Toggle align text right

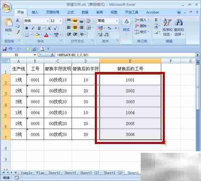[x=81, y=28]
